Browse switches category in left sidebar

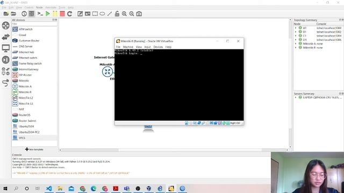click(6, 37)
